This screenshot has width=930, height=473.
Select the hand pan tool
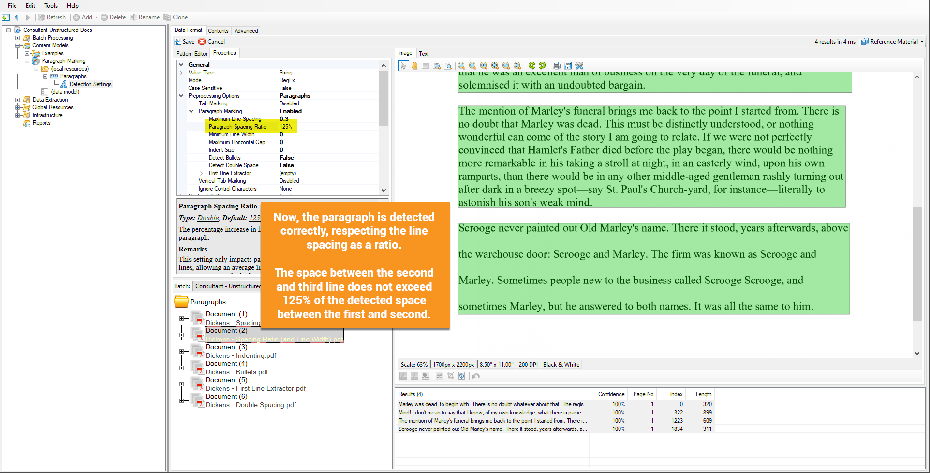[414, 66]
